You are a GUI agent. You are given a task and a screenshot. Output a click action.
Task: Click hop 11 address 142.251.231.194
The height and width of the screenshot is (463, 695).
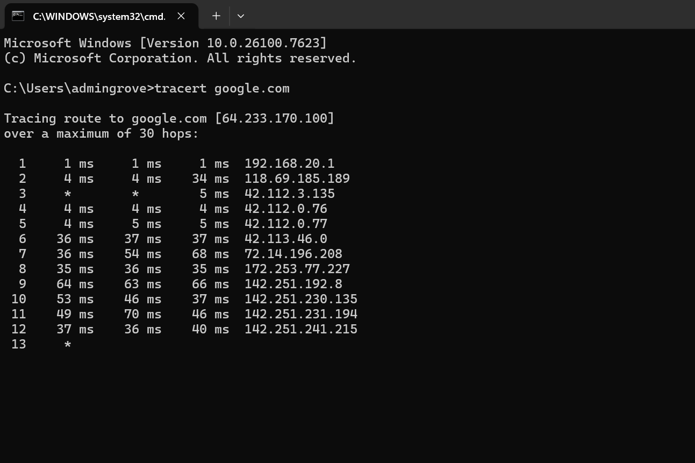pos(300,314)
